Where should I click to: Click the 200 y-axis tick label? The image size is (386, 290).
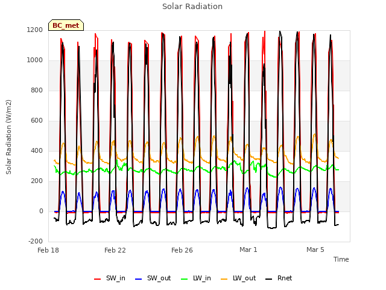pos(37,181)
